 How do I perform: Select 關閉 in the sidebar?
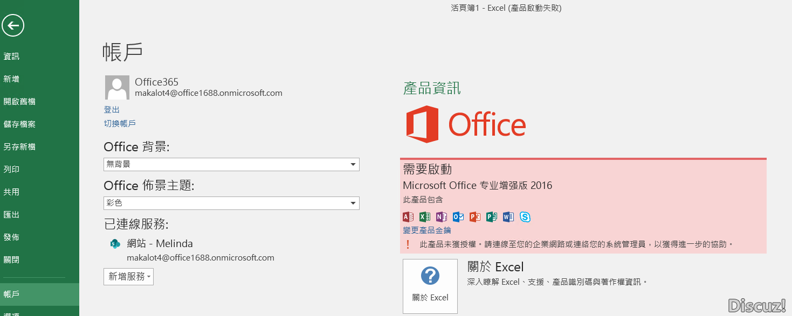[x=39, y=259]
